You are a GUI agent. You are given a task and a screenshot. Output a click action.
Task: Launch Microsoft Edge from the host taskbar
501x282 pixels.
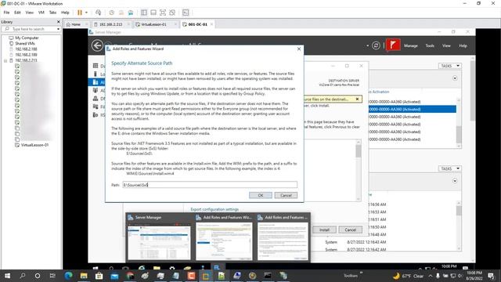coord(68,276)
